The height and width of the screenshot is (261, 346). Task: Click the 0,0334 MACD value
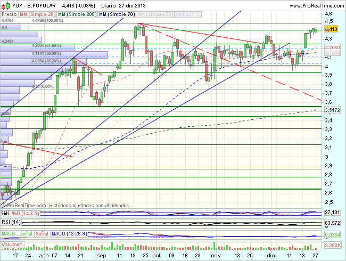pyautogui.click(x=332, y=234)
